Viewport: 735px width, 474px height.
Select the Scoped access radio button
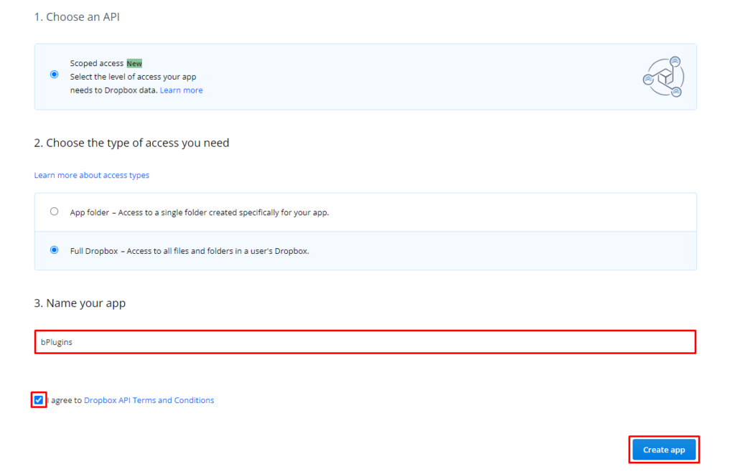(x=55, y=75)
